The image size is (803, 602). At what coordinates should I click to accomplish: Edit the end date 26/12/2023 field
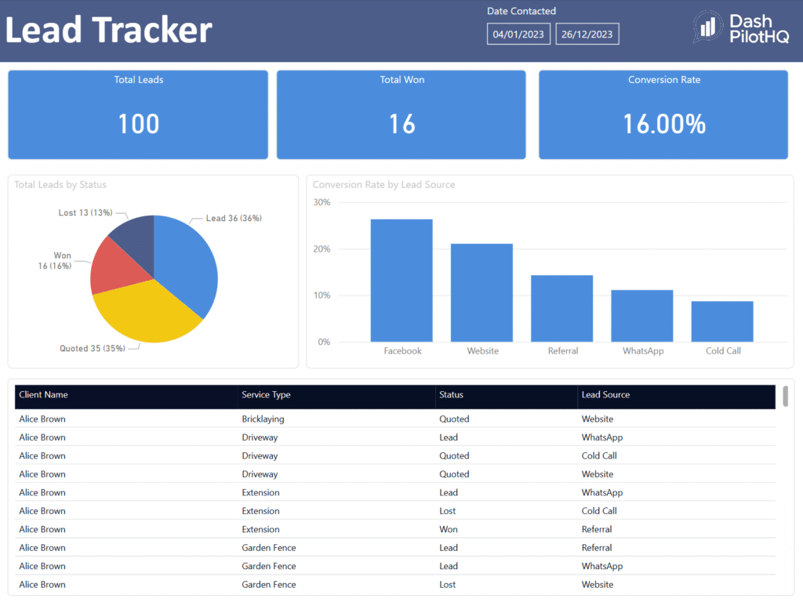(x=587, y=34)
